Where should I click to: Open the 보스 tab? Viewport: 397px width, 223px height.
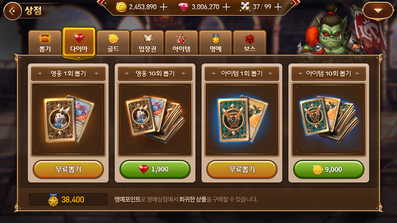[250, 43]
